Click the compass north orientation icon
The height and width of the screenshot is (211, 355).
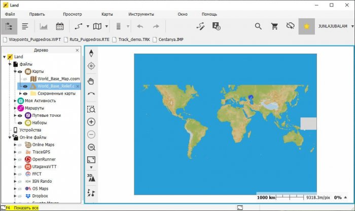(x=91, y=53)
